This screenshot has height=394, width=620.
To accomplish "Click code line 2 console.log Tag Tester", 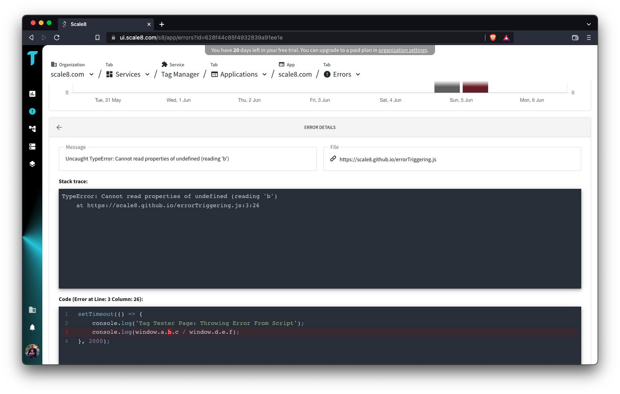I will coord(198,323).
